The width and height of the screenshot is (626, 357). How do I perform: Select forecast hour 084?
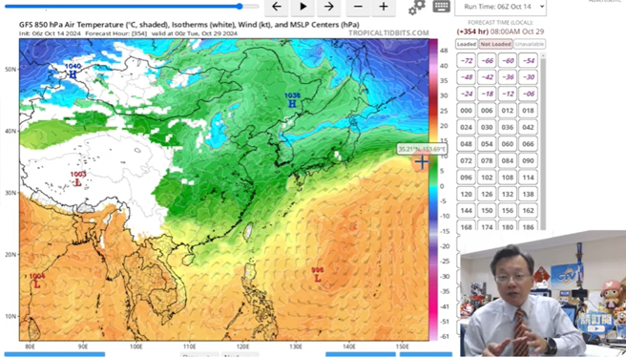pyautogui.click(x=508, y=160)
